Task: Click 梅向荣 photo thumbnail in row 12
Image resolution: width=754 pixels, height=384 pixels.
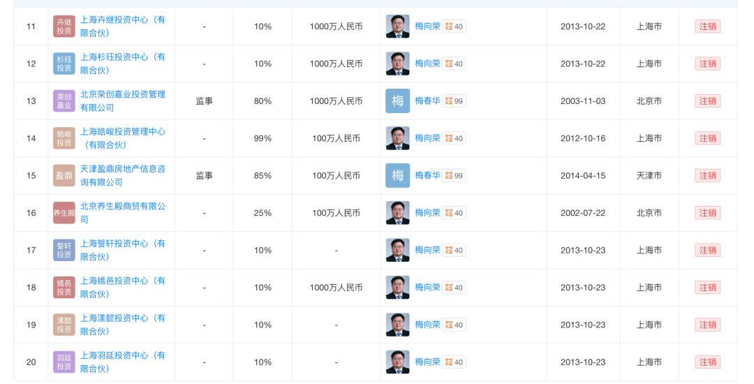Action: click(x=398, y=64)
